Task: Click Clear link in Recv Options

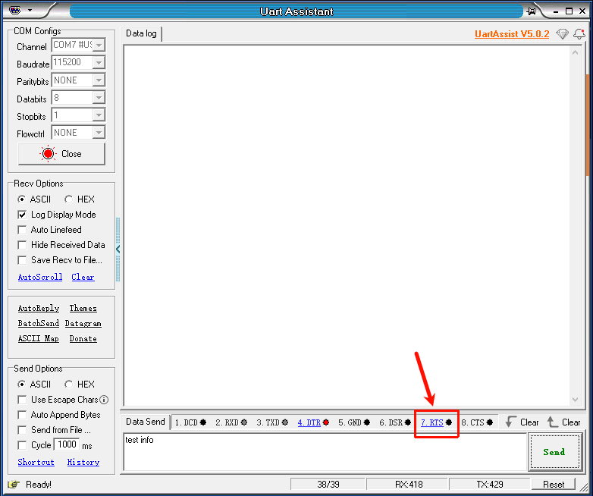Action: (83, 277)
